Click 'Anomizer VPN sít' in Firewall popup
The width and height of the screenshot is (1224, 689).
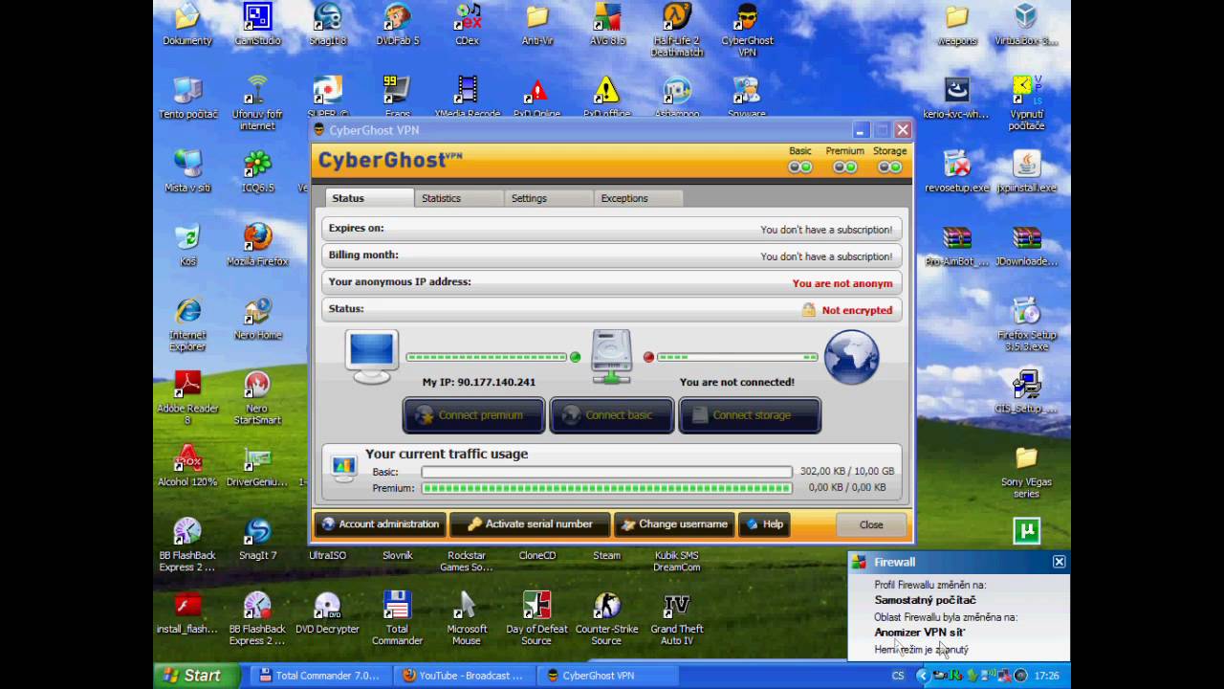coord(920,633)
